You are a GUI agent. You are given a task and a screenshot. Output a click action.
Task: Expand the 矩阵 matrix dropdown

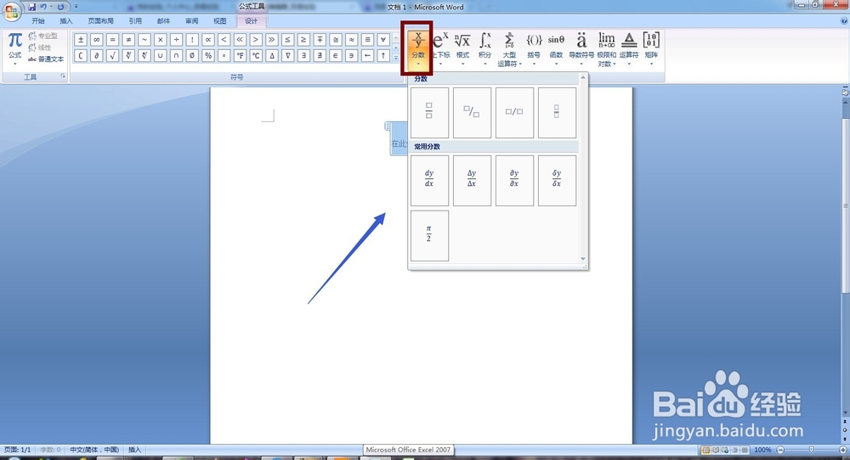[x=651, y=49]
